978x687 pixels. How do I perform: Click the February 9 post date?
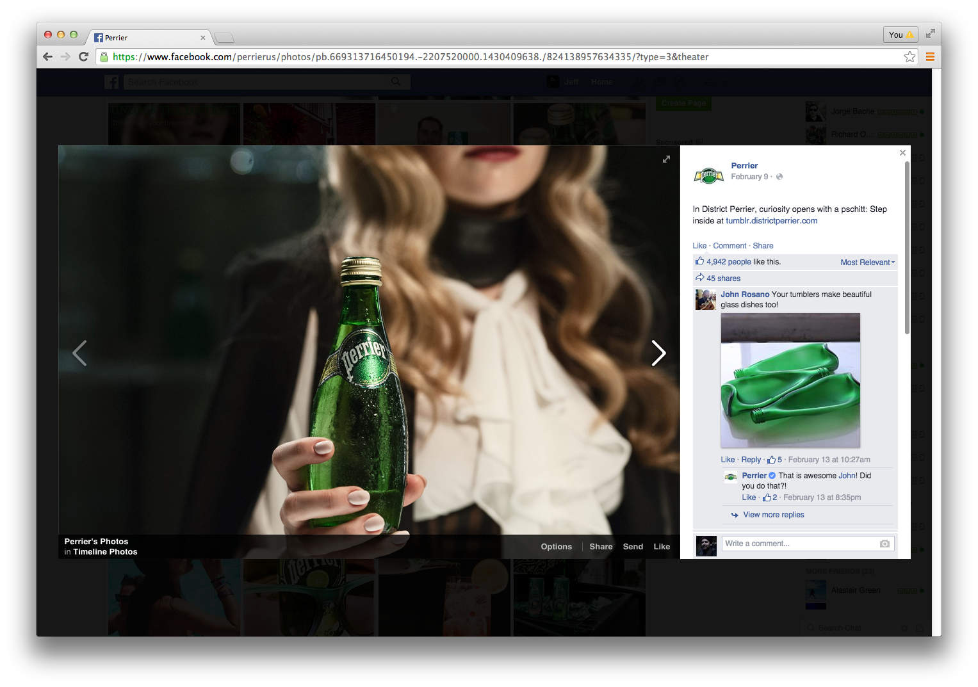point(749,177)
